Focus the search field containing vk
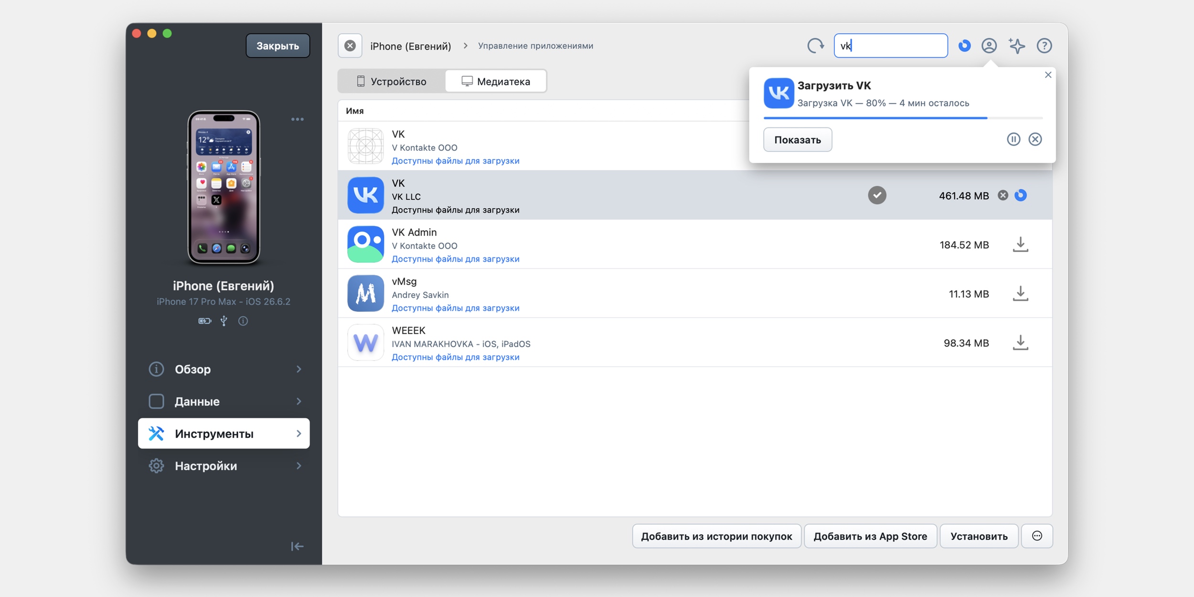The width and height of the screenshot is (1194, 597). [x=891, y=46]
